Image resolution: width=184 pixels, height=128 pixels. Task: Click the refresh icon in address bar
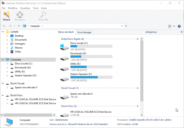(x=126, y=26)
